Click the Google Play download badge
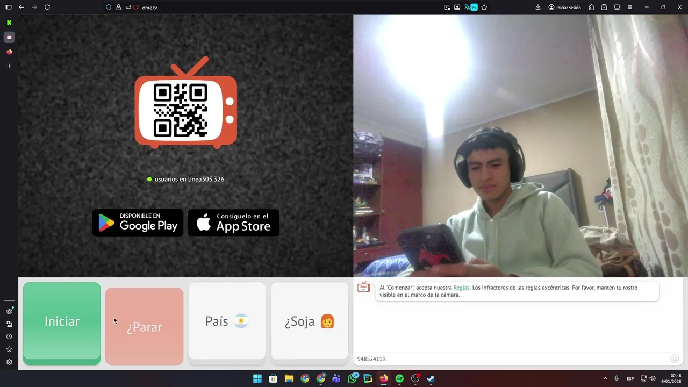 (x=138, y=223)
